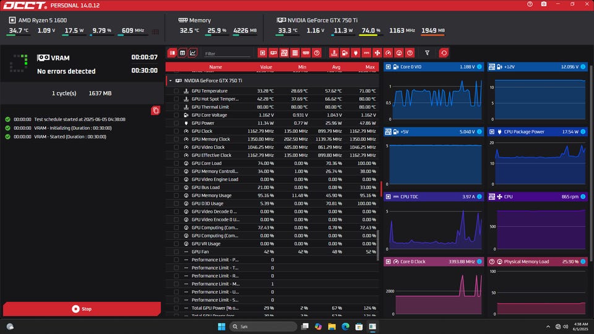Click the AMD Ryzen 5 1600 header
Image resolution: width=594 pixels, height=334 pixels.
click(38, 20)
